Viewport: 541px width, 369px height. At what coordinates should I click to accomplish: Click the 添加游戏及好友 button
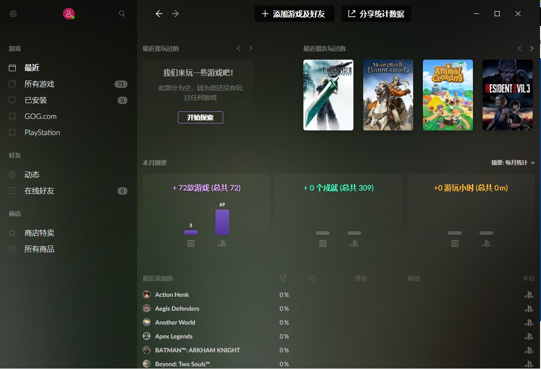294,14
